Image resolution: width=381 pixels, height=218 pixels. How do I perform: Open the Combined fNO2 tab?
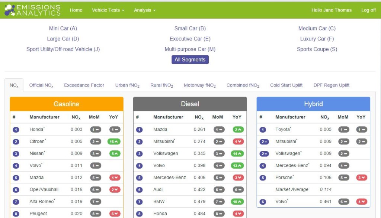click(x=243, y=85)
